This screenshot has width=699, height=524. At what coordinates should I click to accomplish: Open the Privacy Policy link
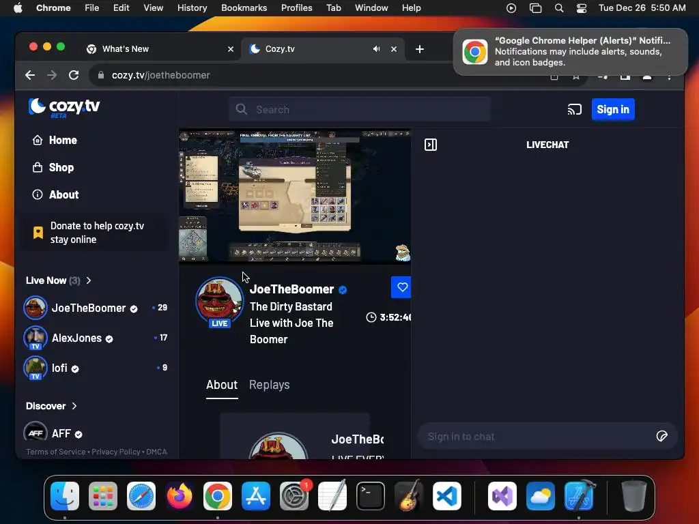(116, 452)
